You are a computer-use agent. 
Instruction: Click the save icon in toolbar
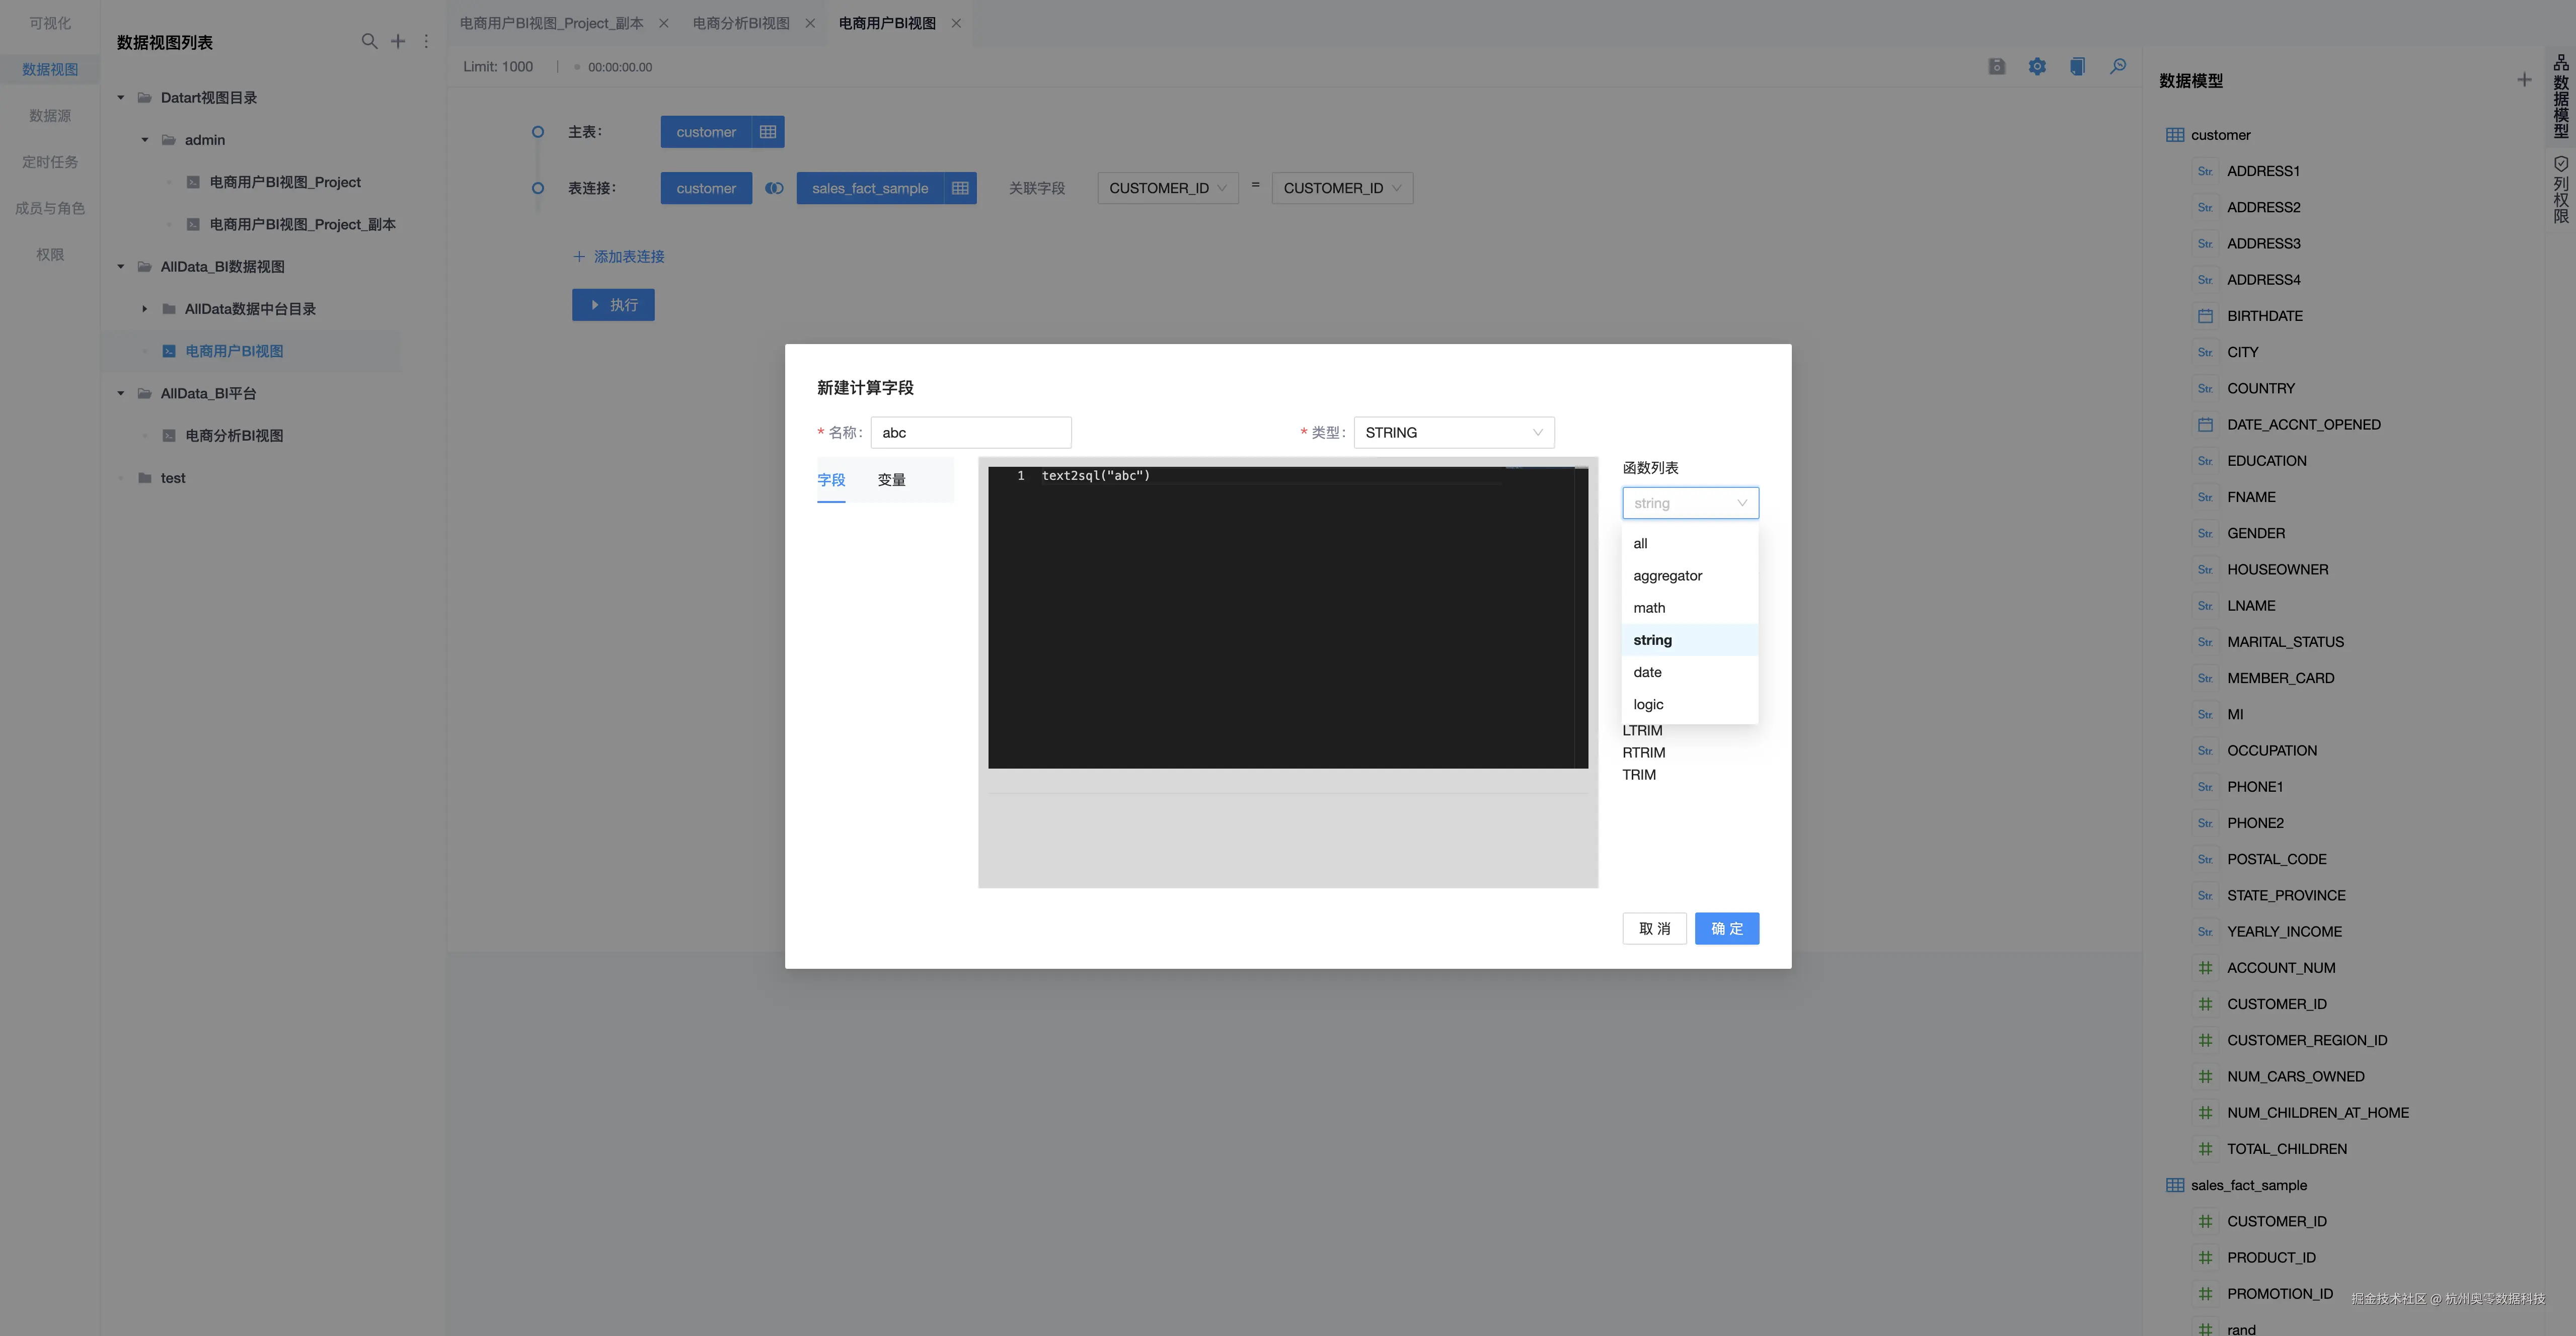click(x=1996, y=67)
